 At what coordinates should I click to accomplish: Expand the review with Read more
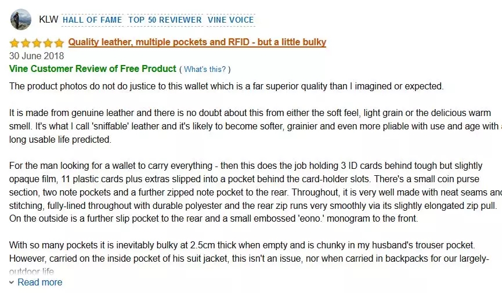pyautogui.click(x=39, y=283)
